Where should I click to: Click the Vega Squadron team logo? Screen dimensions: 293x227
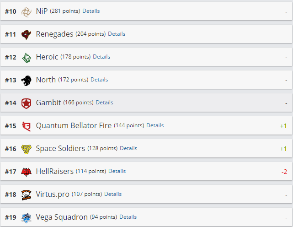pos(27,217)
